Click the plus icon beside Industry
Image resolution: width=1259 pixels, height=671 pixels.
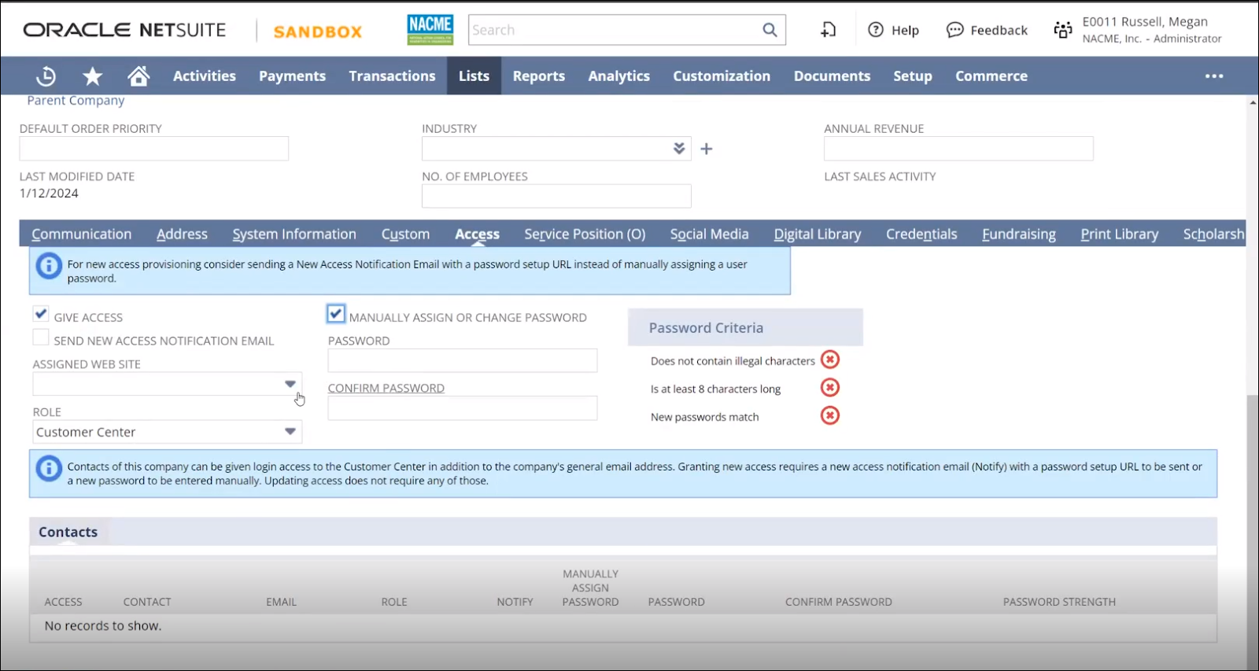coord(707,149)
